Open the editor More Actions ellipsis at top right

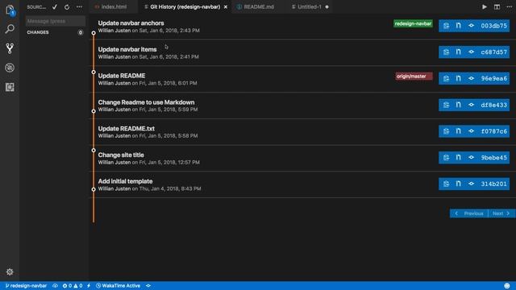[509, 7]
